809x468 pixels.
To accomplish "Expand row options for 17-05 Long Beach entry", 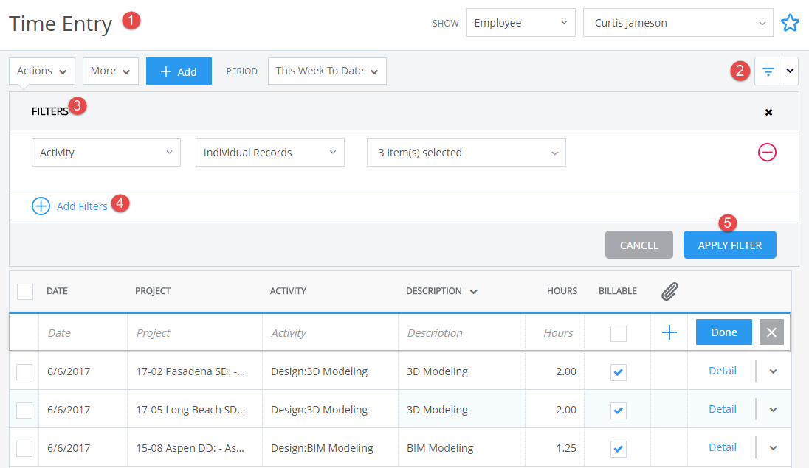I will point(773,410).
